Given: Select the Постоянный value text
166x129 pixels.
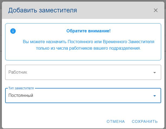Looking at the screenshot, I should [21, 96].
